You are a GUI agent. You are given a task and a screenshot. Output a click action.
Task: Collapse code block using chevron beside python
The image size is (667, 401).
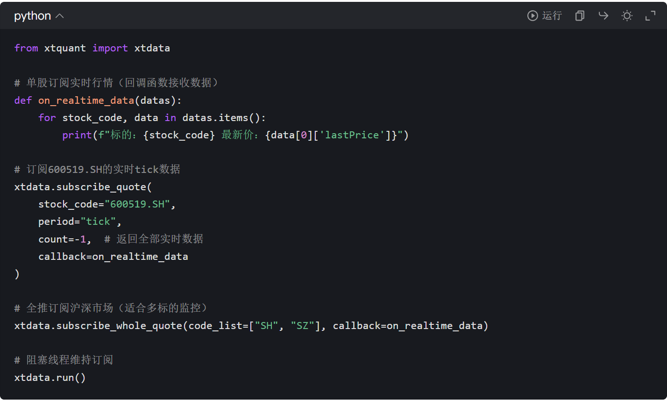pyautogui.click(x=59, y=16)
